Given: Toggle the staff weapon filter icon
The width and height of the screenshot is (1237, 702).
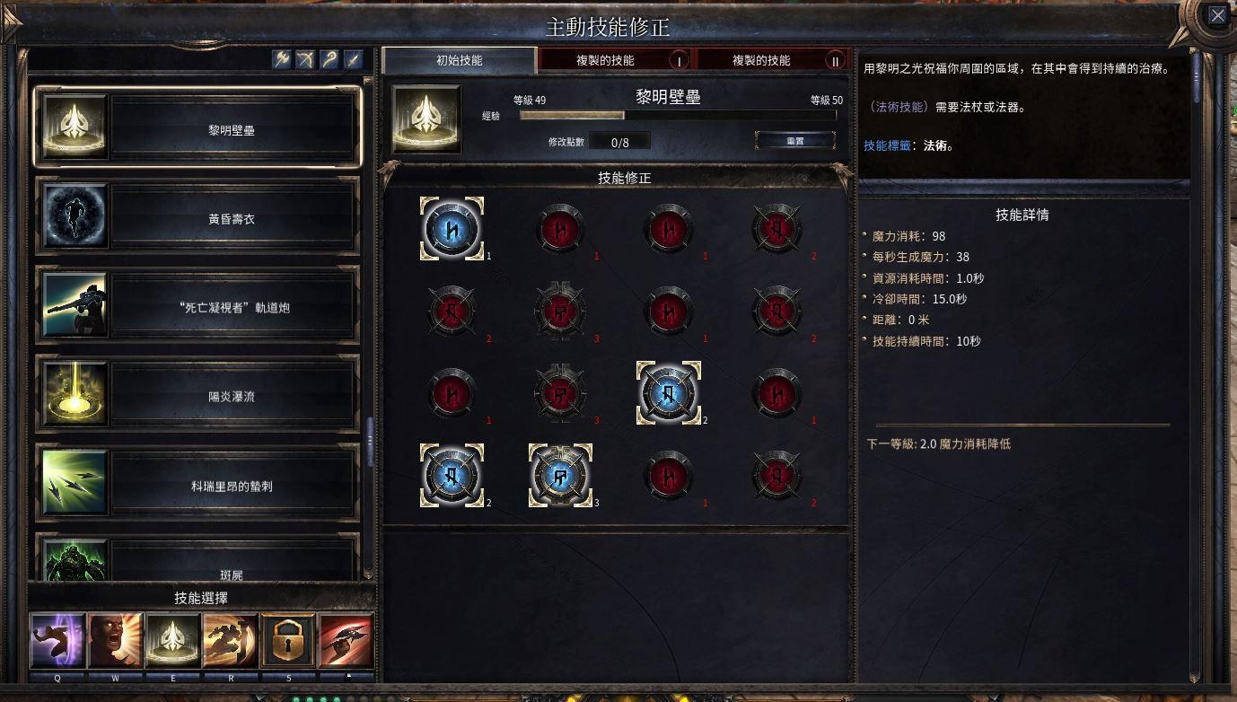Looking at the screenshot, I should point(329,59).
